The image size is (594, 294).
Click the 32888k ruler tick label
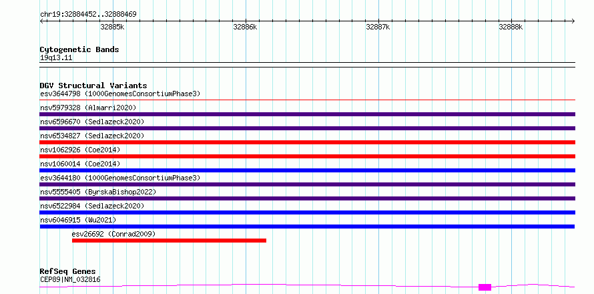pyautogui.click(x=511, y=27)
